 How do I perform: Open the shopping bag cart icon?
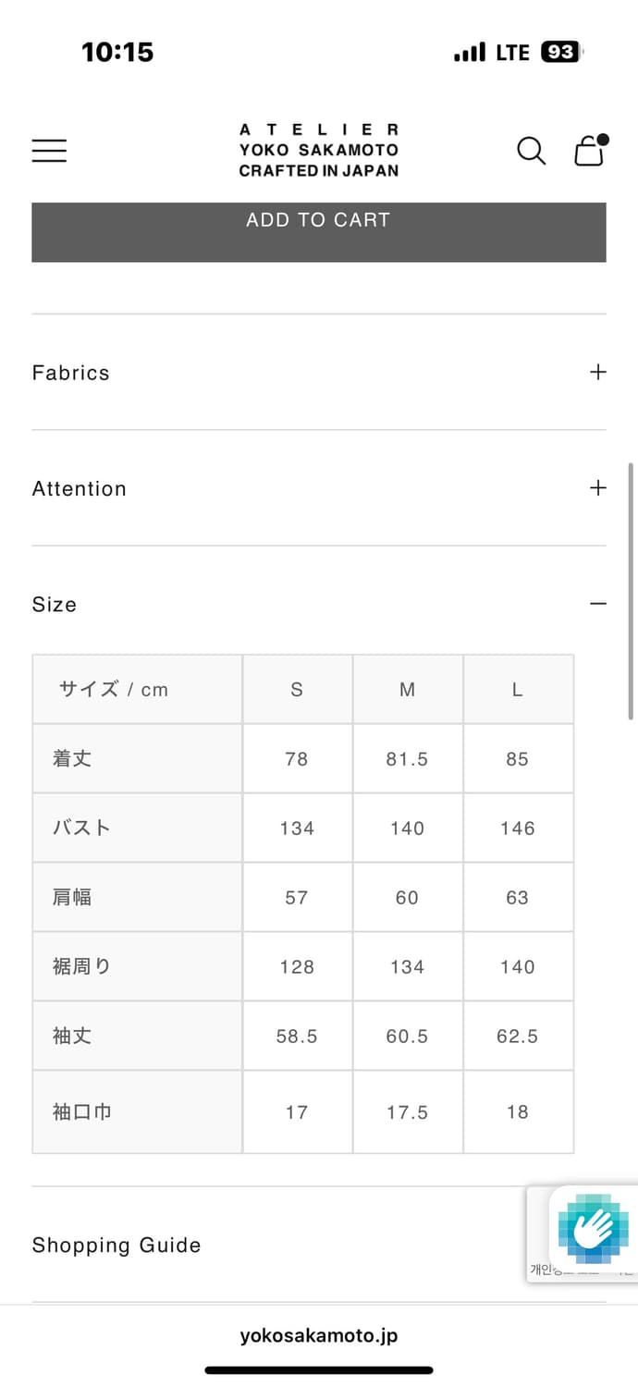[x=589, y=151]
